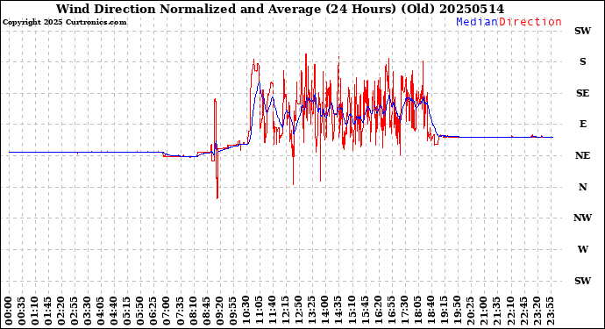Click the NW direction axis label
Screen dimensions: 605x329
pyautogui.click(x=582, y=218)
